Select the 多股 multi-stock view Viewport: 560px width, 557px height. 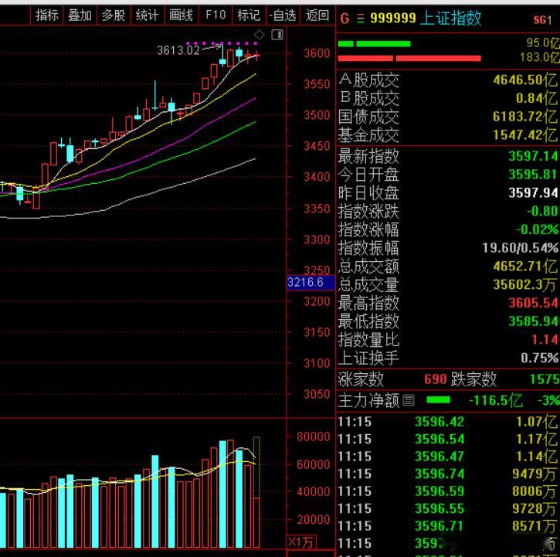[x=114, y=15]
